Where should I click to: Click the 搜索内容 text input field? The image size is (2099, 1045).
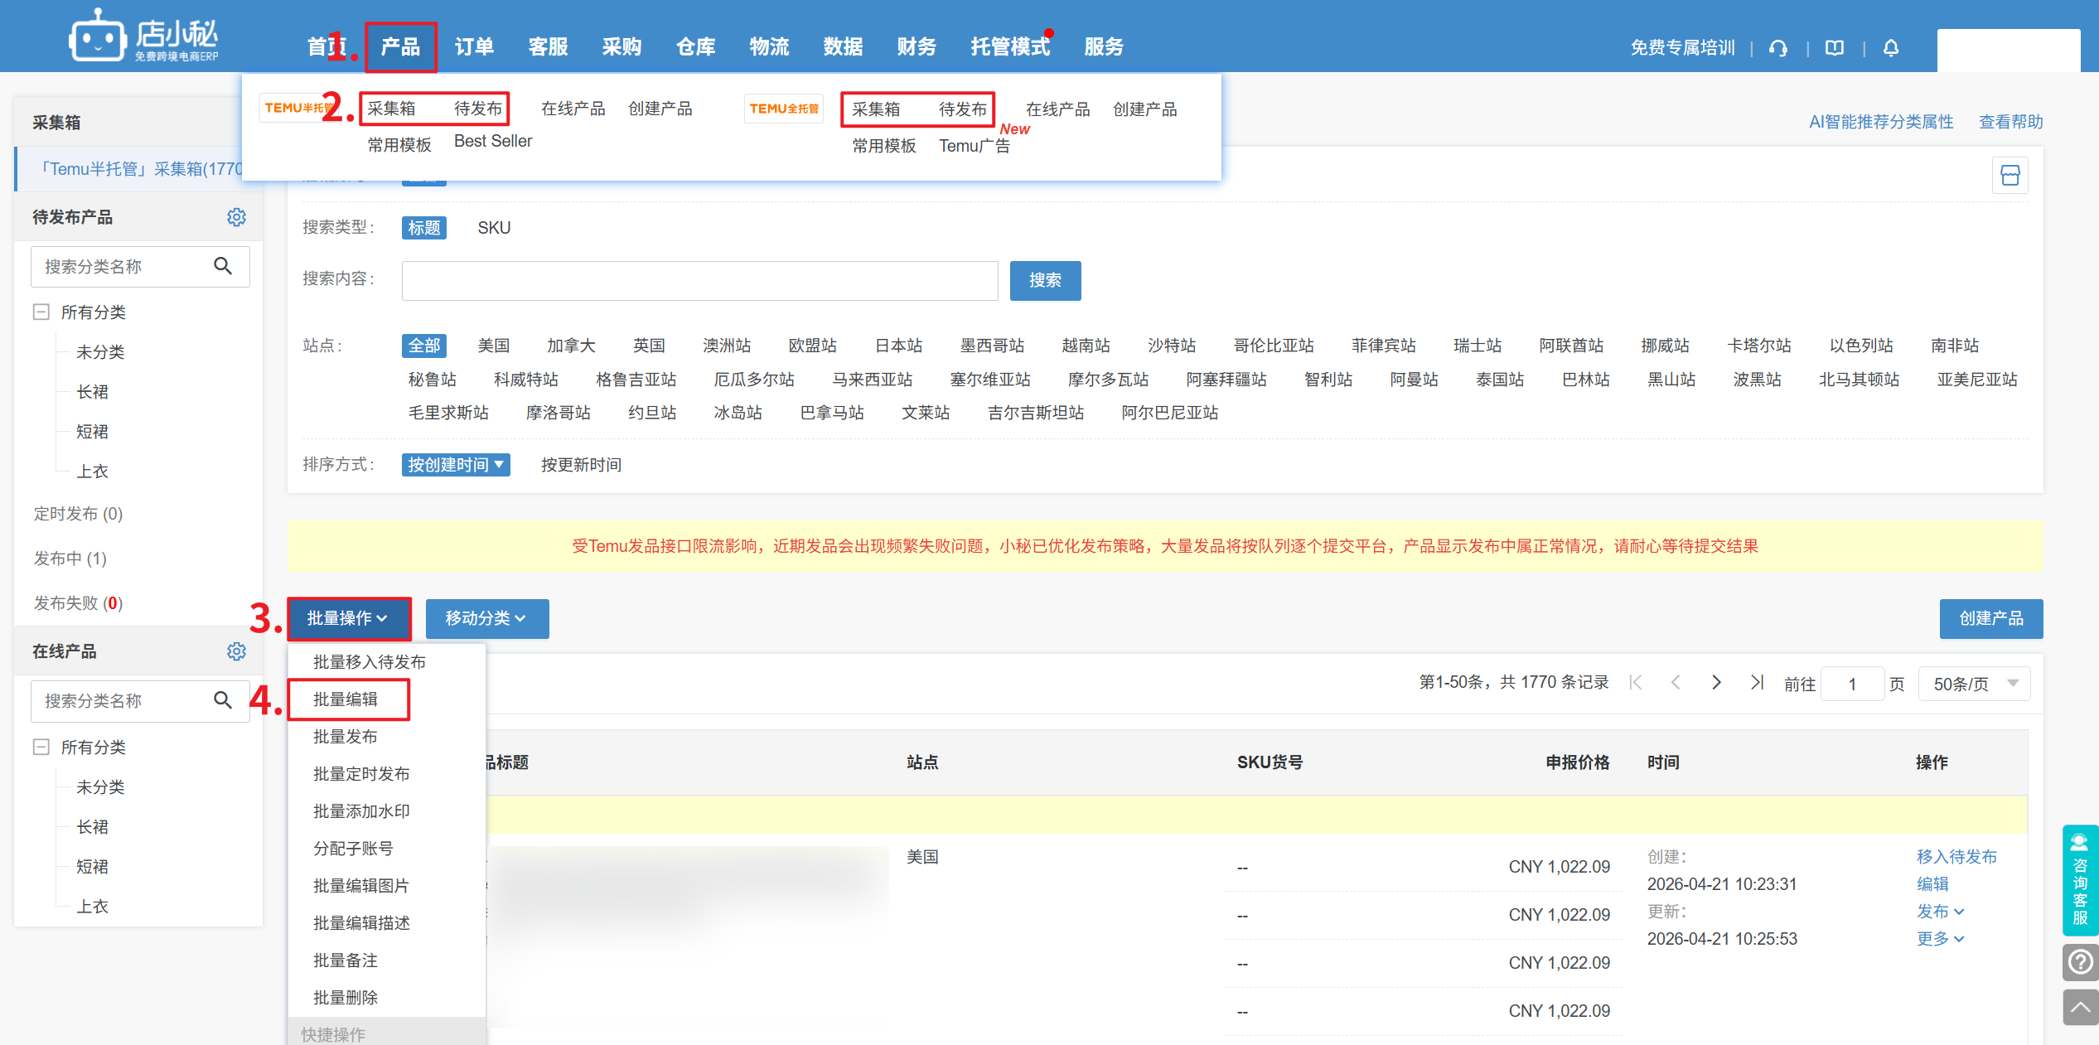pyautogui.click(x=699, y=281)
